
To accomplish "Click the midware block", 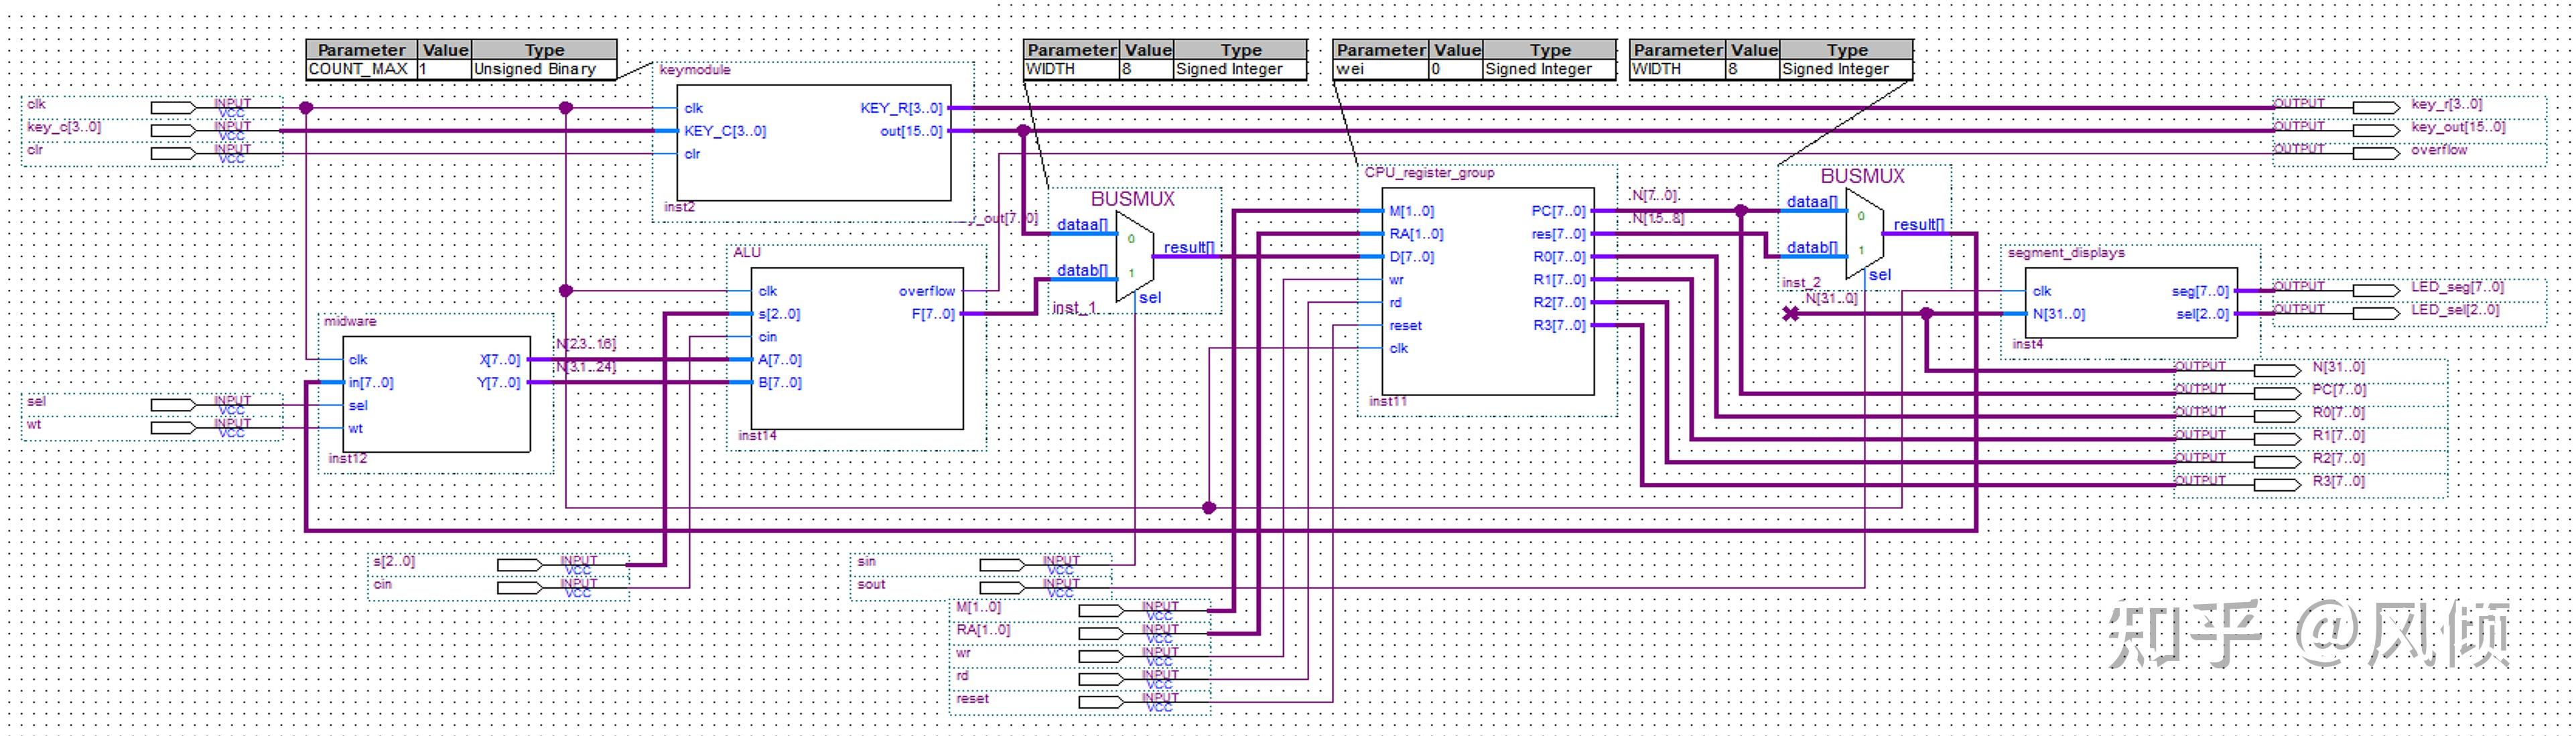I will [x=436, y=394].
